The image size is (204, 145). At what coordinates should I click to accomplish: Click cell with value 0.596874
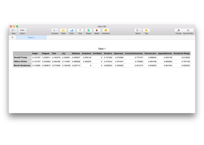(46, 65)
